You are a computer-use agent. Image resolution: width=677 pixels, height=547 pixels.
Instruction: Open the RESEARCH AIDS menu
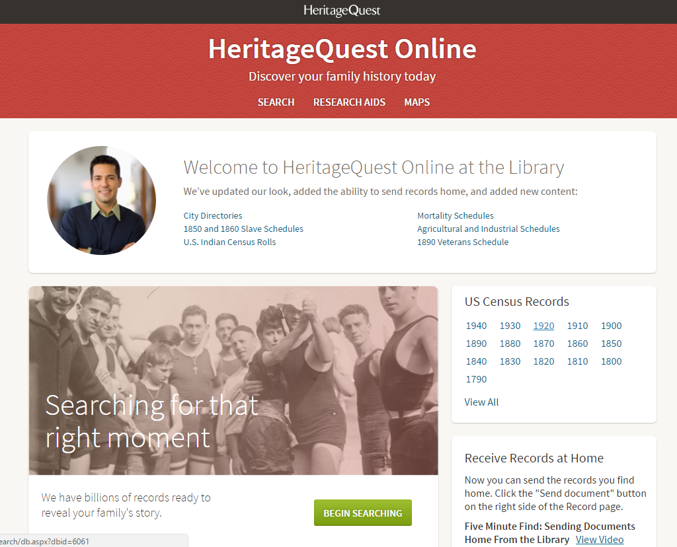click(x=349, y=102)
